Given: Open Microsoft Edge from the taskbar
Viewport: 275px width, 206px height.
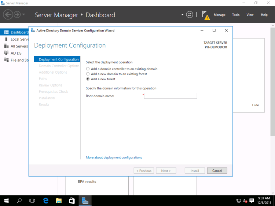Looking at the screenshot, I should tap(46, 201).
